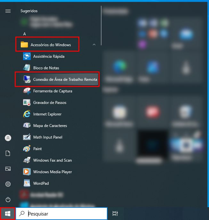Click the Gravador de Passos icon
The image size is (209, 220).
point(27,102)
